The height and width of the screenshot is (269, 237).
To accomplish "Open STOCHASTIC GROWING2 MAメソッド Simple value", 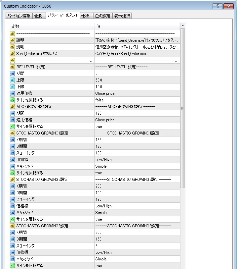I will [137, 213].
